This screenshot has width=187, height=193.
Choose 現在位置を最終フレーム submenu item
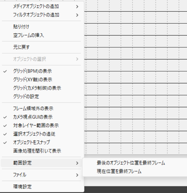[x=119, y=171]
